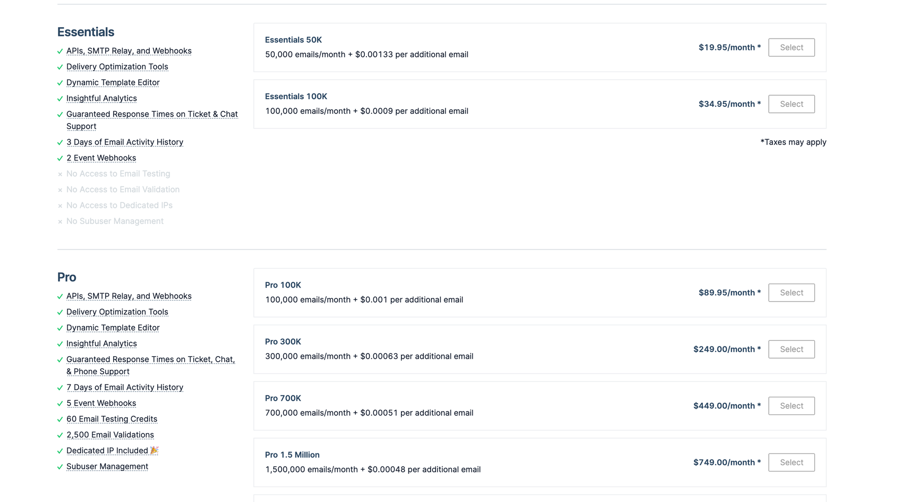Open the Insightful Analytics link under Essentials

(101, 98)
